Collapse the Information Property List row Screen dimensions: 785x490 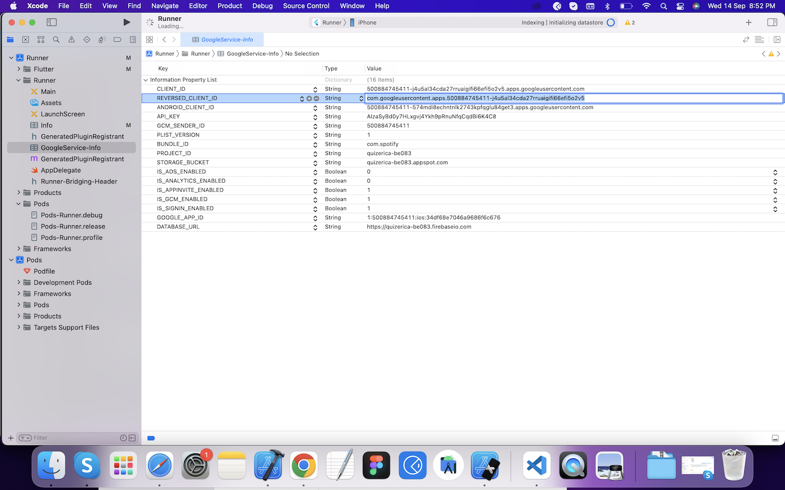(145, 80)
